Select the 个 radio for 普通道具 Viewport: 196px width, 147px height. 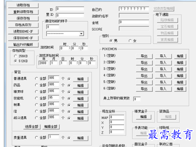(69, 79)
